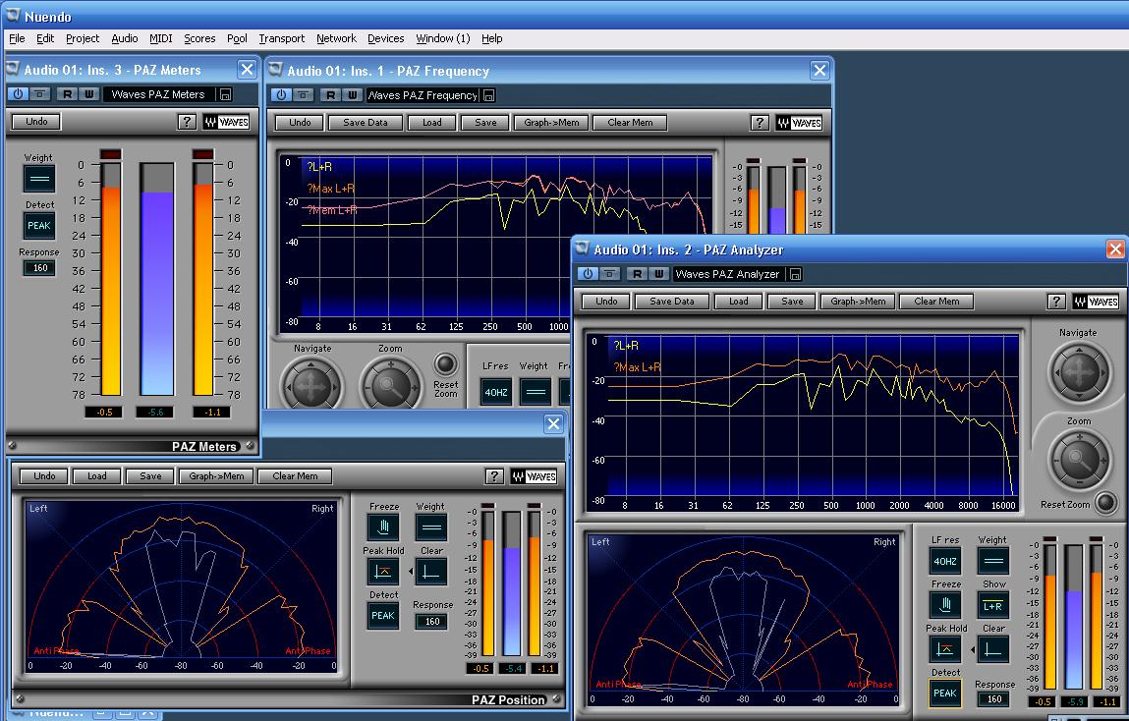Click center purple meter bar in PAZ Meters
Viewport: 1129px width, 721px height.
pyautogui.click(x=157, y=279)
